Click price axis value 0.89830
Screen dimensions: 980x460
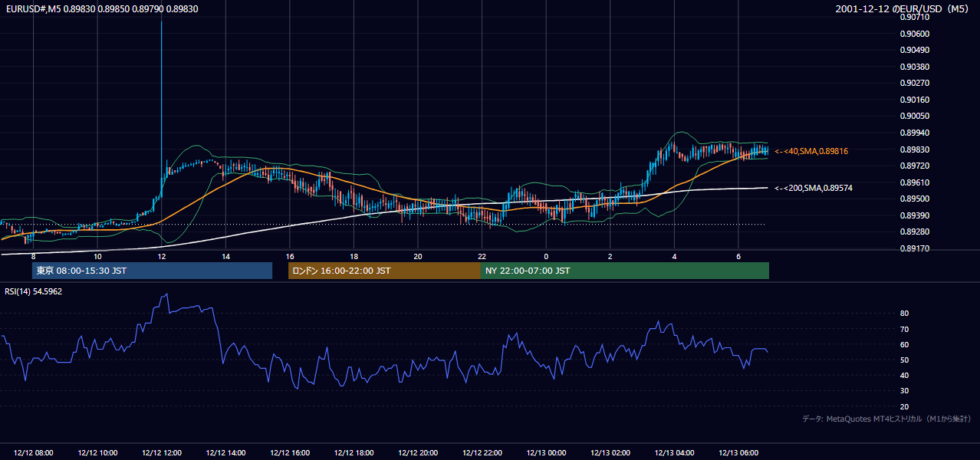915,149
